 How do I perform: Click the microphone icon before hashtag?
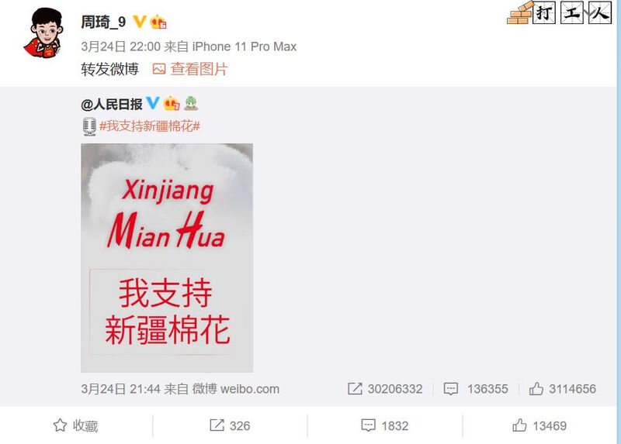point(89,126)
